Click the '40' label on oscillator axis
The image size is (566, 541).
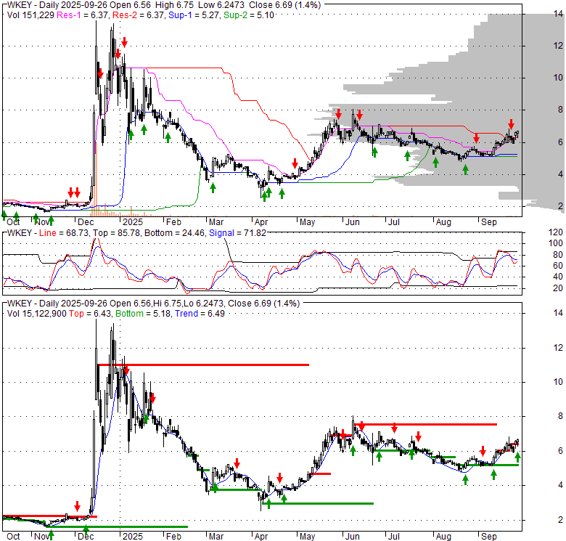pos(558,277)
